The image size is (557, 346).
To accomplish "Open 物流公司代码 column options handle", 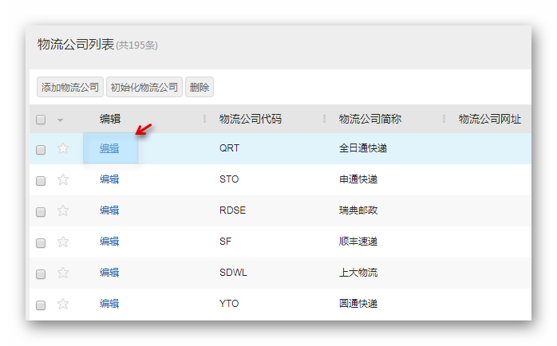I will pos(324,119).
